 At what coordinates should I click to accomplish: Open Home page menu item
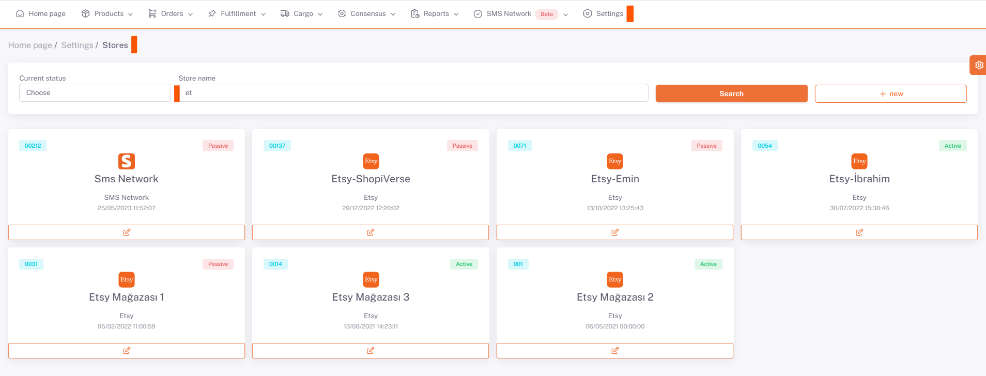pos(41,14)
